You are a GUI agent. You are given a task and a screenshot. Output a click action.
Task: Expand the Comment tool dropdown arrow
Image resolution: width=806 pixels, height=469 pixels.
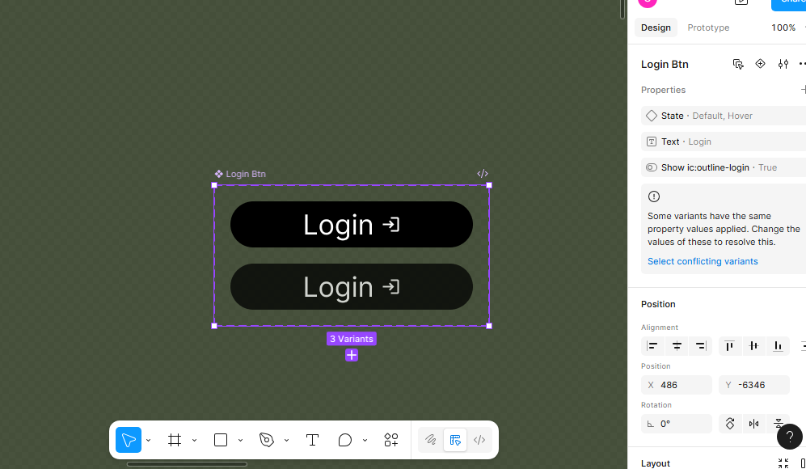coord(365,441)
